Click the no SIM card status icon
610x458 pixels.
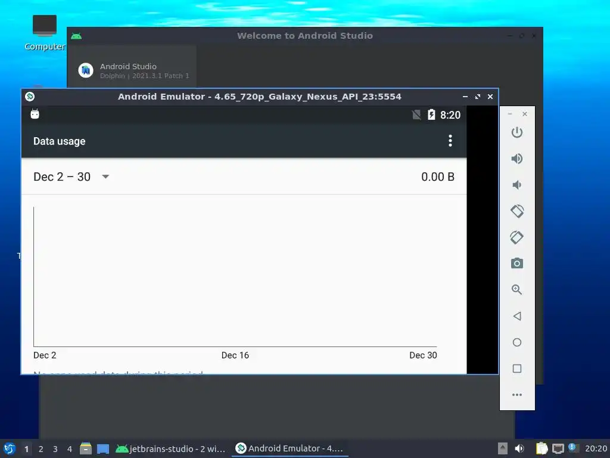416,114
